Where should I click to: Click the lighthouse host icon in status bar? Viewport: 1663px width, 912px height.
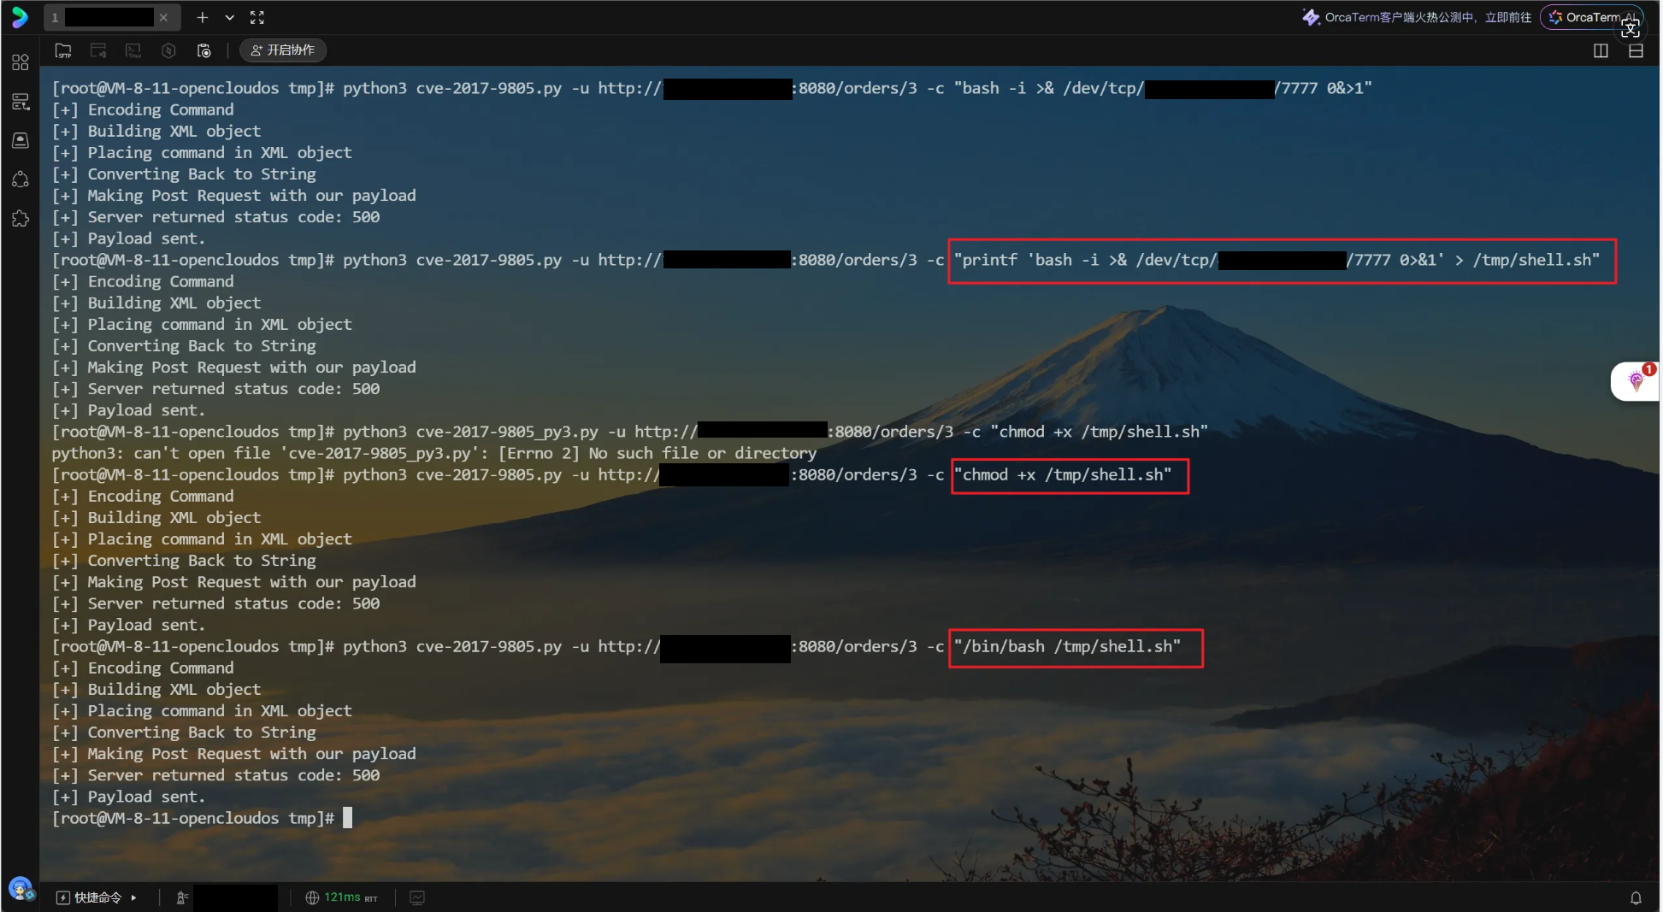tap(182, 897)
